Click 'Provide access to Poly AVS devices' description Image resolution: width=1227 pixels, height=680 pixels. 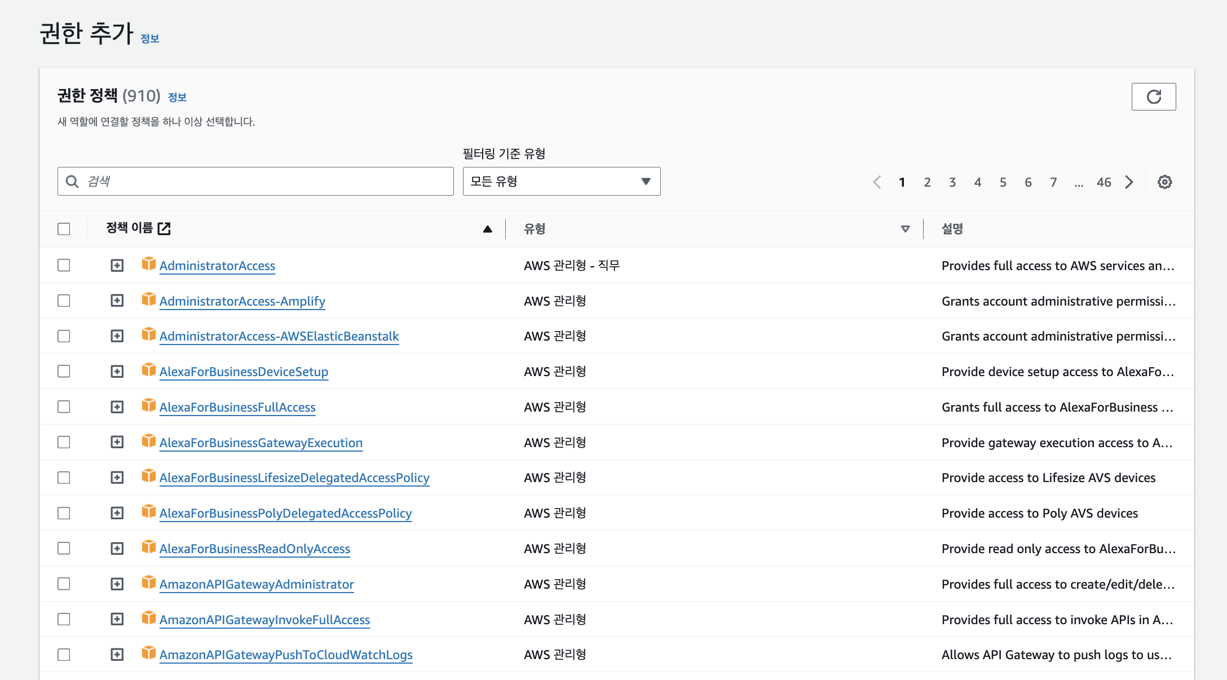pyautogui.click(x=1040, y=513)
